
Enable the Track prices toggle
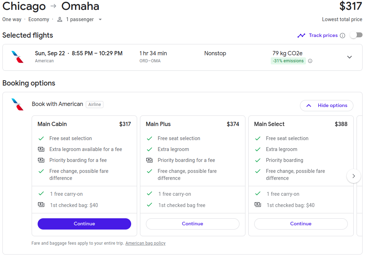point(356,35)
